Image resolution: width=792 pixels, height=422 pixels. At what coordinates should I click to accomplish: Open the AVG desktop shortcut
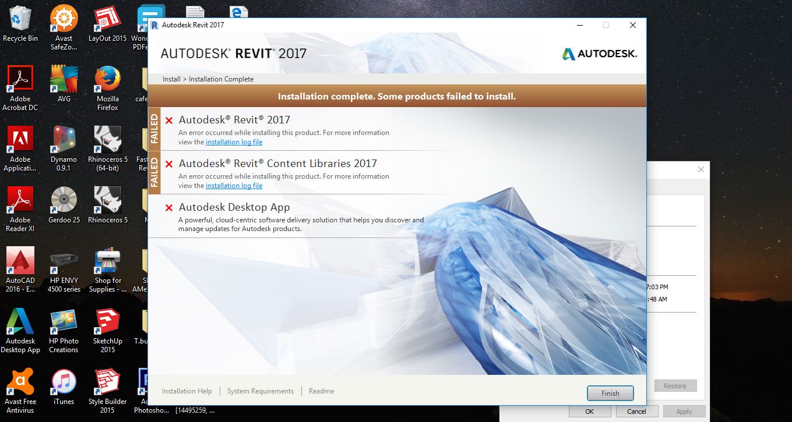[x=64, y=84]
